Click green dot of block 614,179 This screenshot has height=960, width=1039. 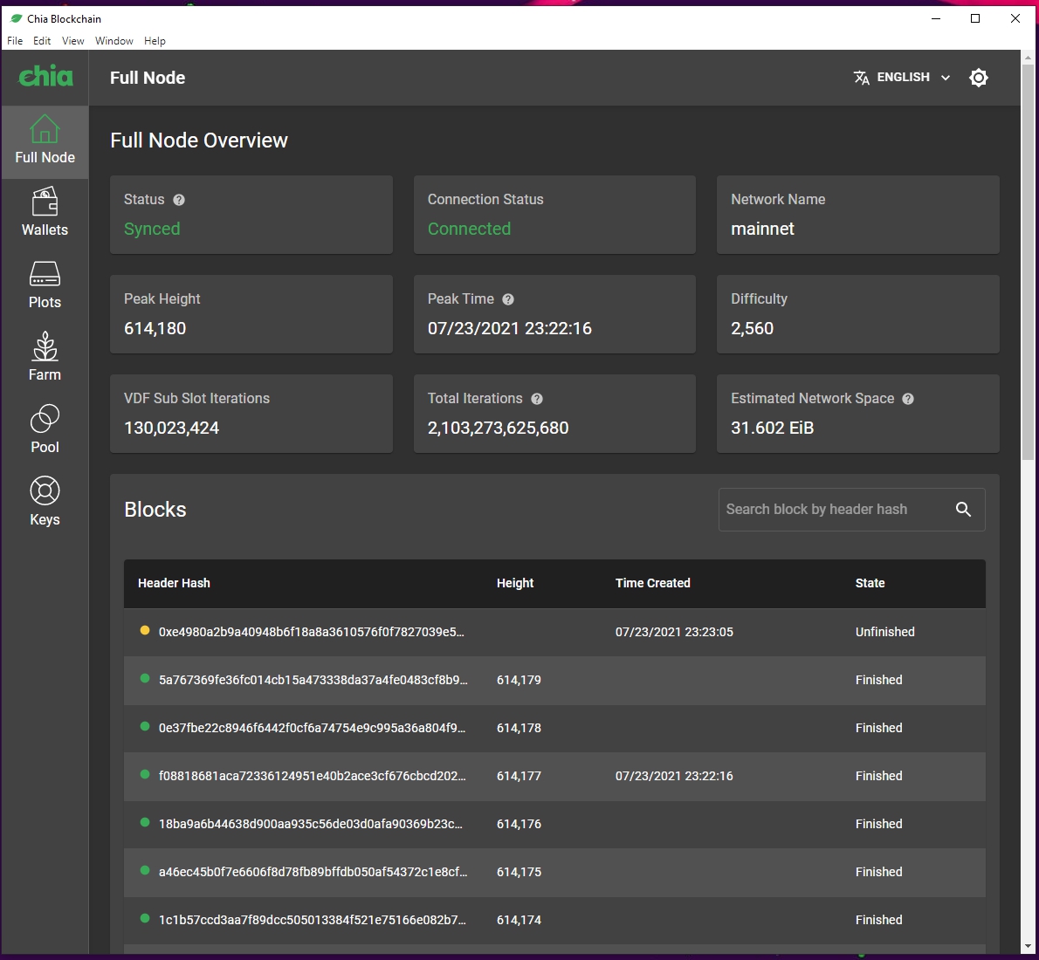[x=145, y=678]
